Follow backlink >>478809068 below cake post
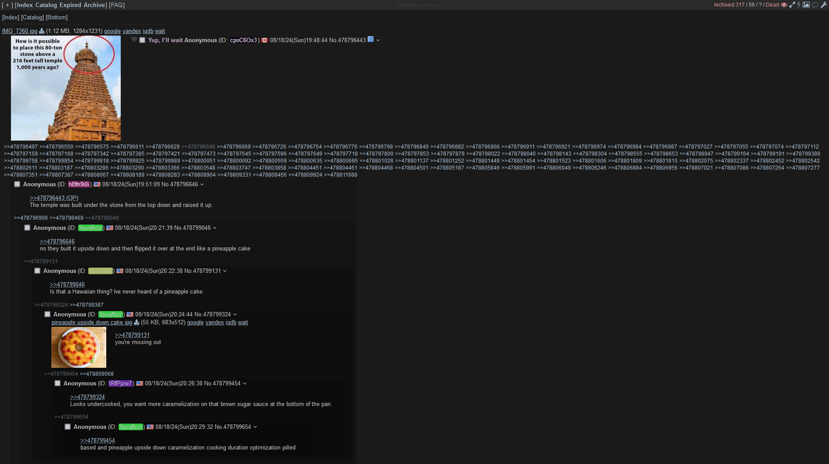This screenshot has width=829, height=464. [97, 373]
